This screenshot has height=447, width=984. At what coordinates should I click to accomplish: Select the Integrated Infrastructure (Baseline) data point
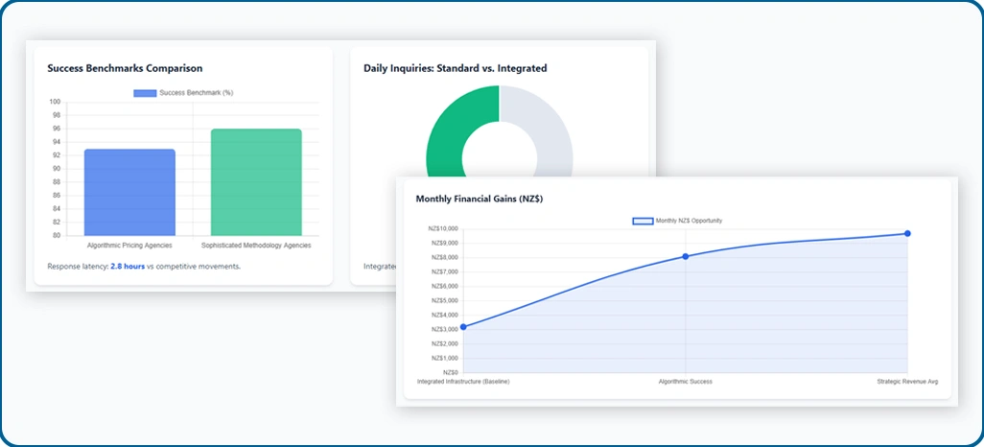point(463,326)
